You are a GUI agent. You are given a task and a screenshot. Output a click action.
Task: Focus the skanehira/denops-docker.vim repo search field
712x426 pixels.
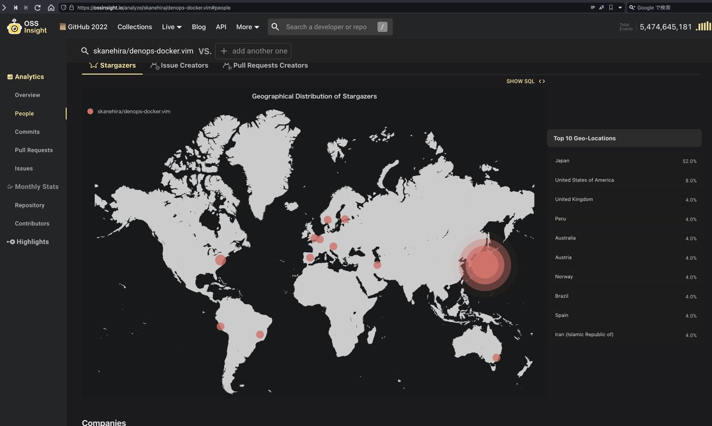143,51
